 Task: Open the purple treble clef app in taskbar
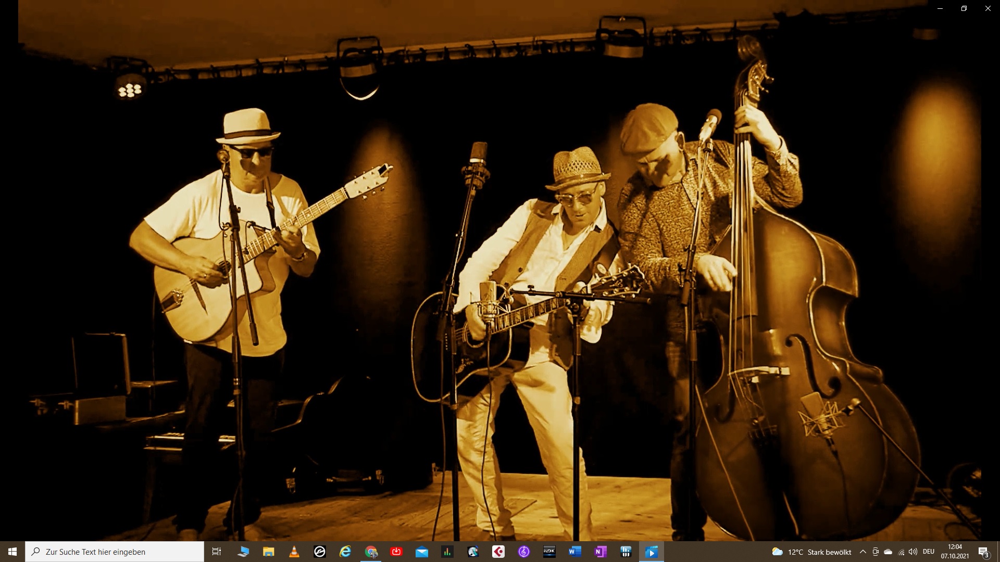click(x=524, y=552)
